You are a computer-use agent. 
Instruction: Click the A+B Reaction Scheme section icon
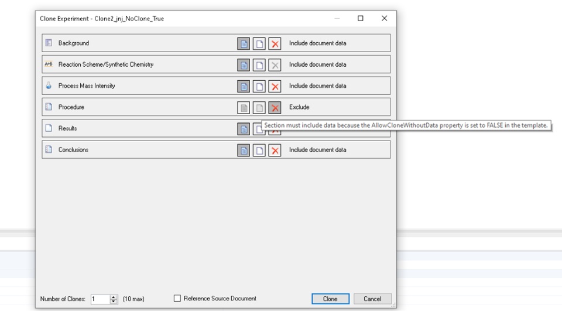(x=49, y=64)
